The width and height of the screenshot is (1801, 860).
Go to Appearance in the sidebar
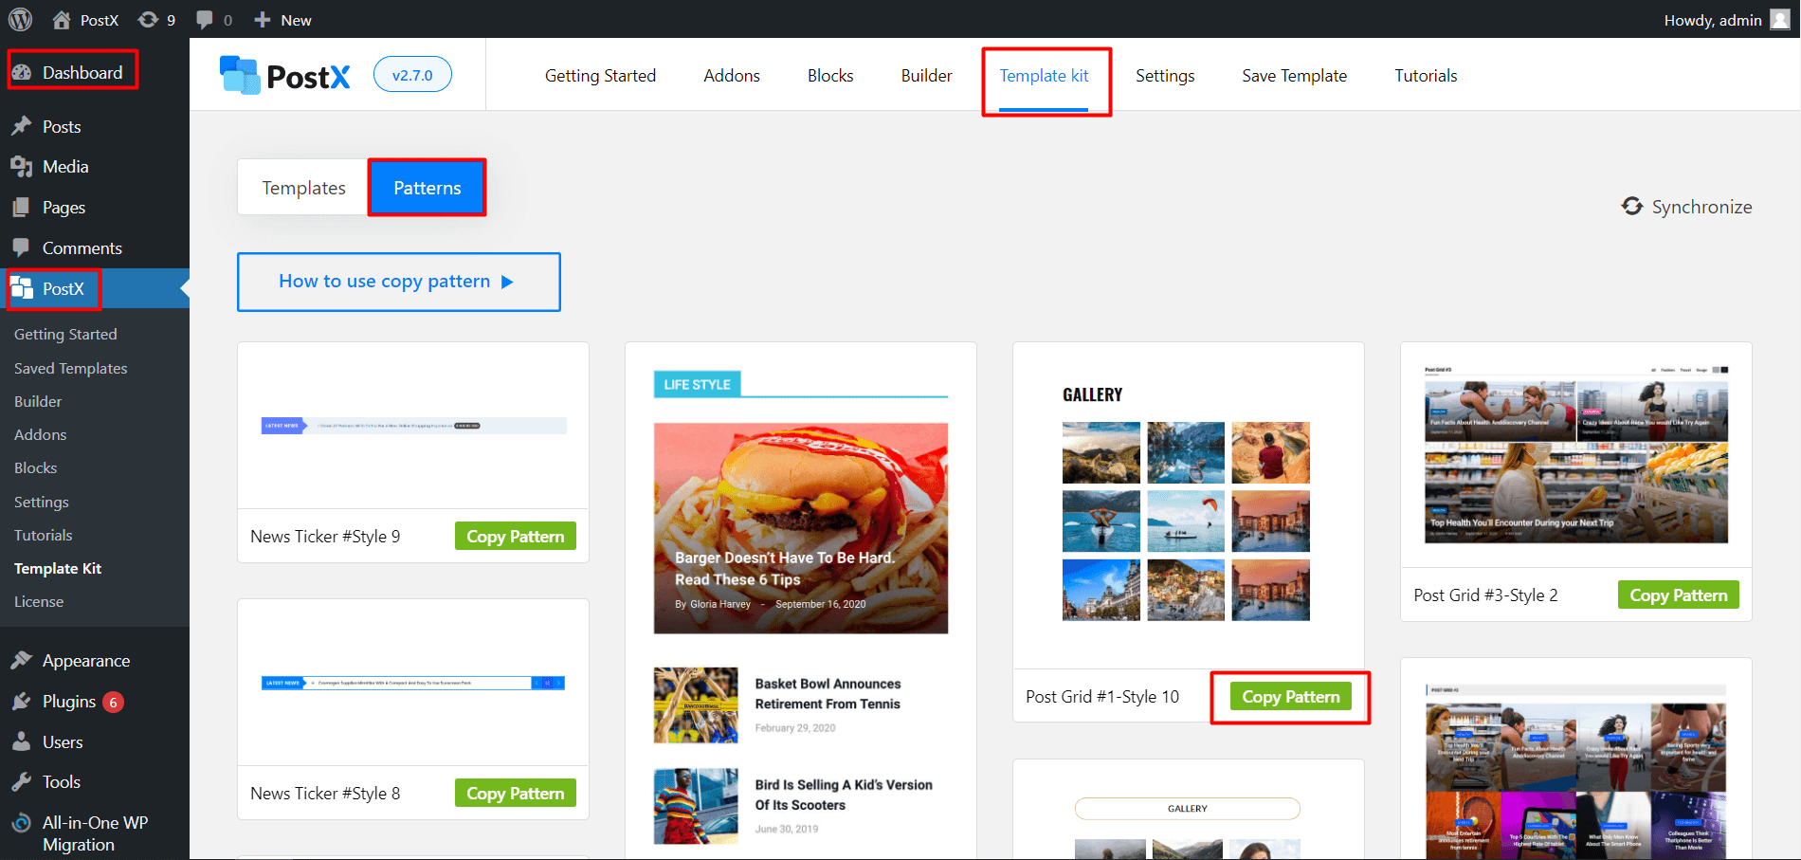(x=85, y=661)
